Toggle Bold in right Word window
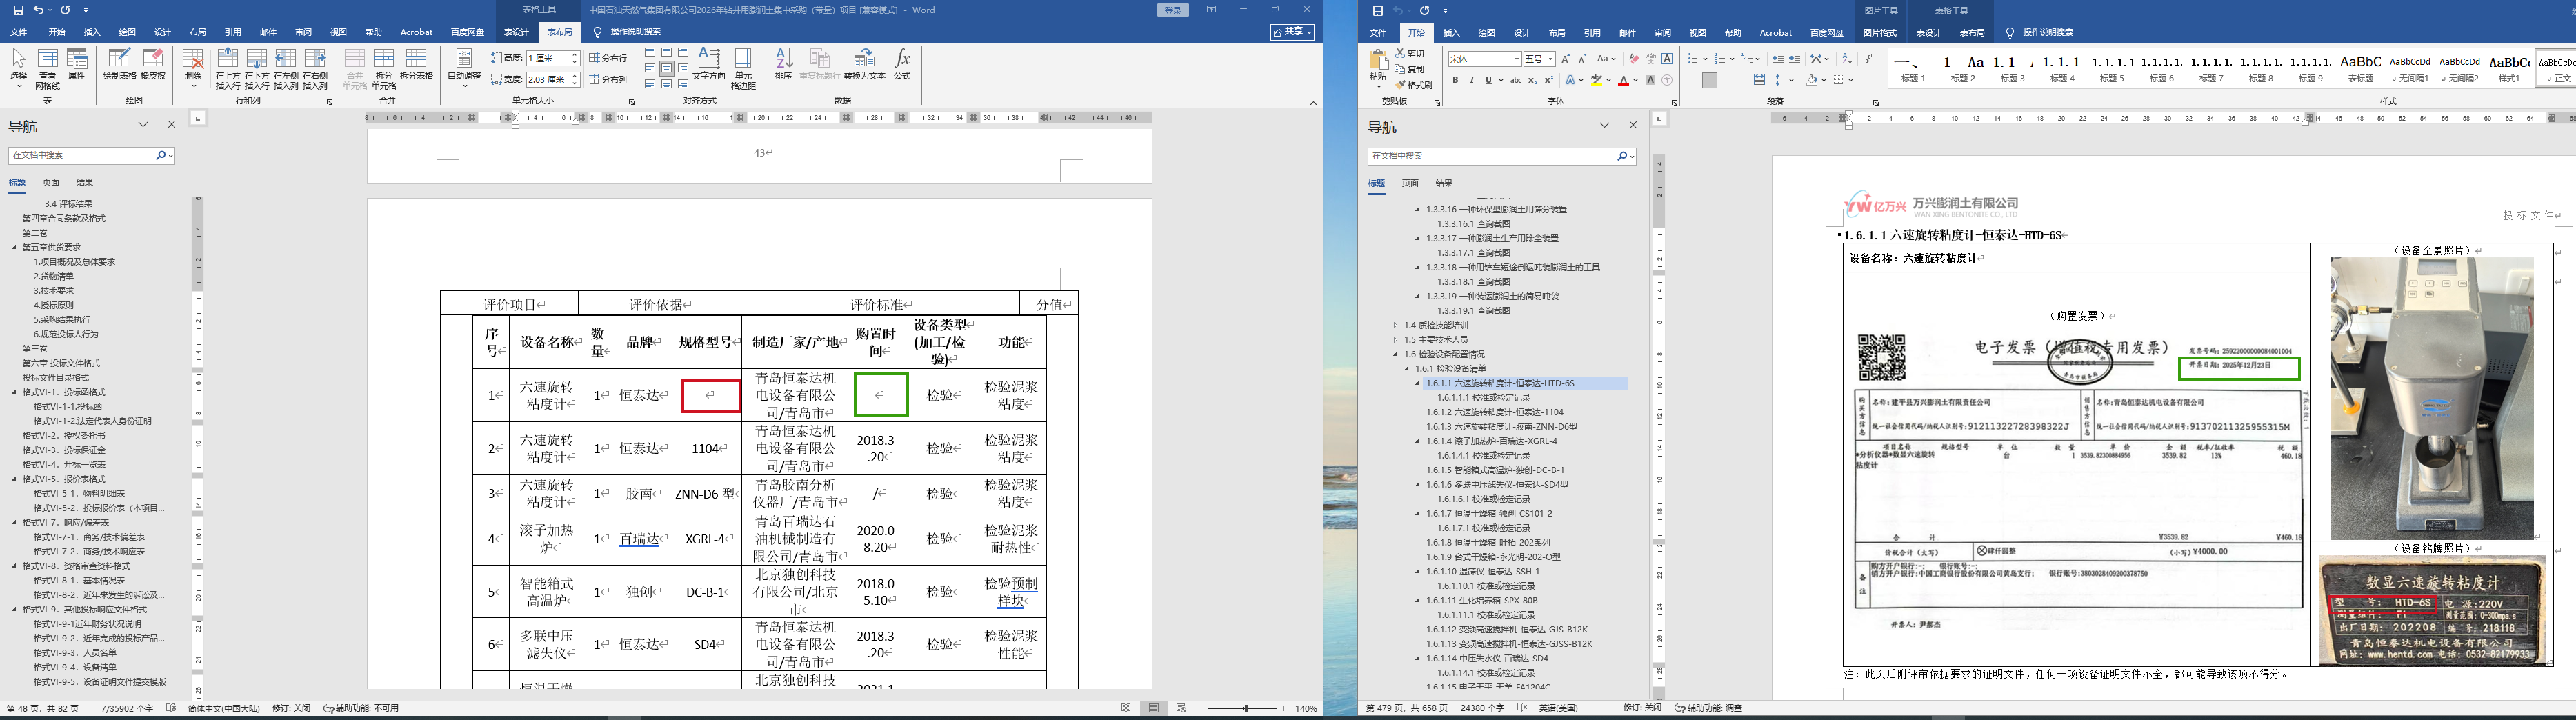 (1455, 80)
